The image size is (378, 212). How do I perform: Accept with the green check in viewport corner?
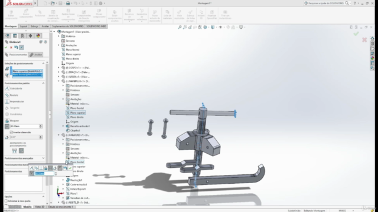pos(356,34)
